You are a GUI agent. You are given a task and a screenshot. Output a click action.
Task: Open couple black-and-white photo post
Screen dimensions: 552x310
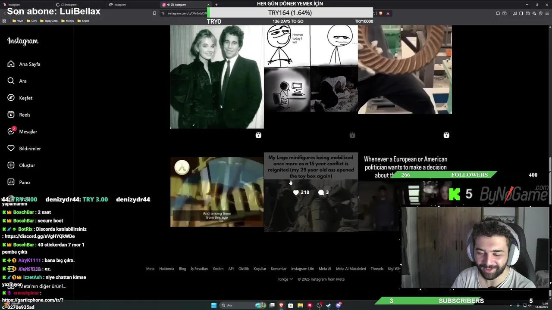[217, 77]
